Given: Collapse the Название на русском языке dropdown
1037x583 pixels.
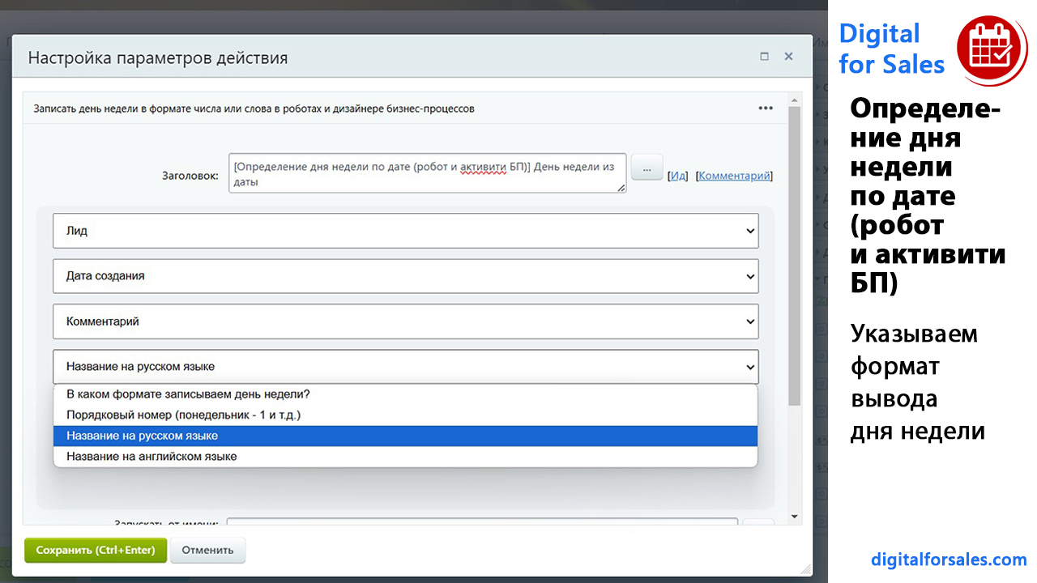Looking at the screenshot, I should (x=405, y=367).
